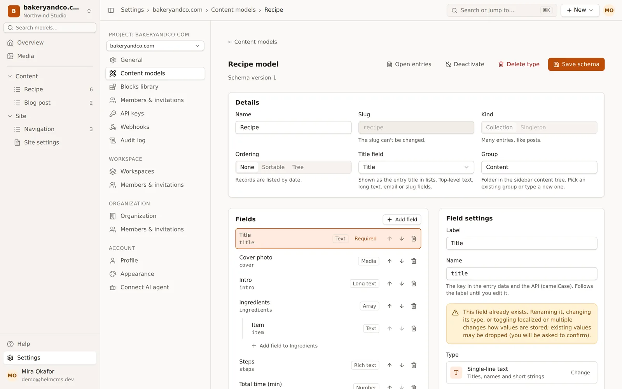Open API keys page

click(x=155, y=114)
